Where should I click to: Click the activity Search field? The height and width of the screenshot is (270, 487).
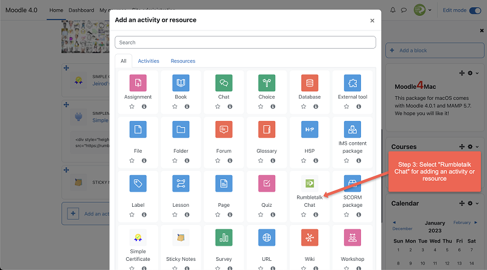(245, 43)
